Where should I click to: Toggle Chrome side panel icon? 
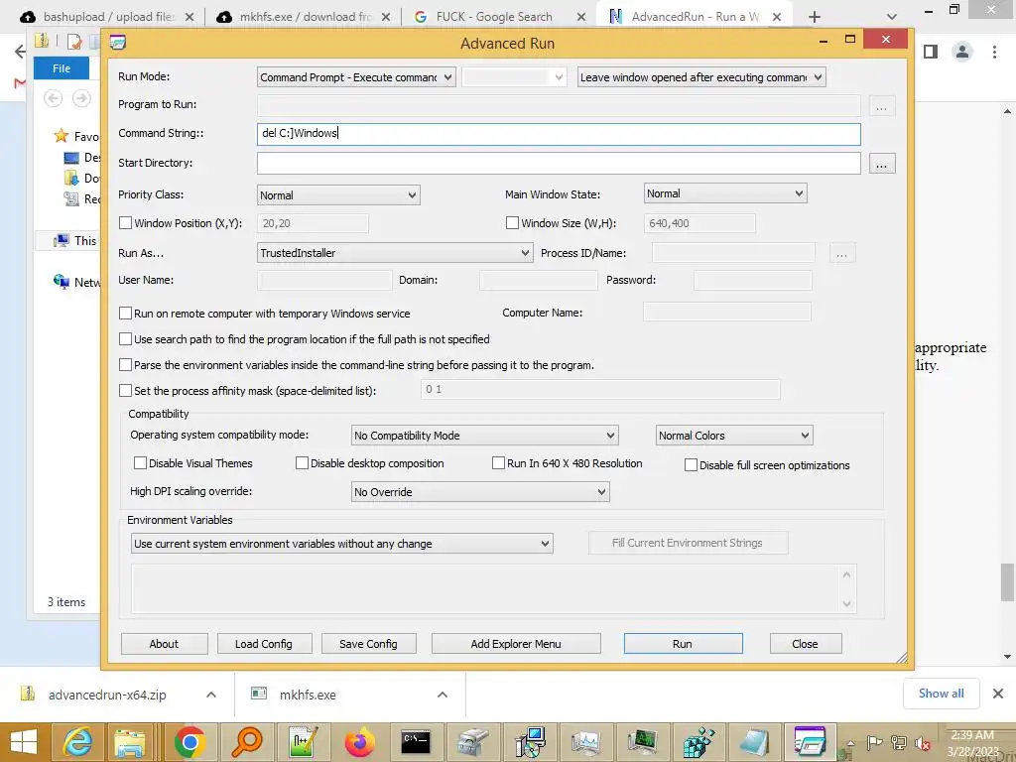(931, 52)
